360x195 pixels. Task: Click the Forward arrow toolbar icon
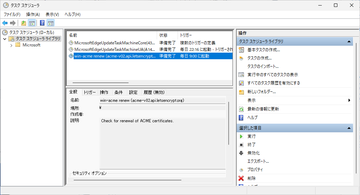13,23
